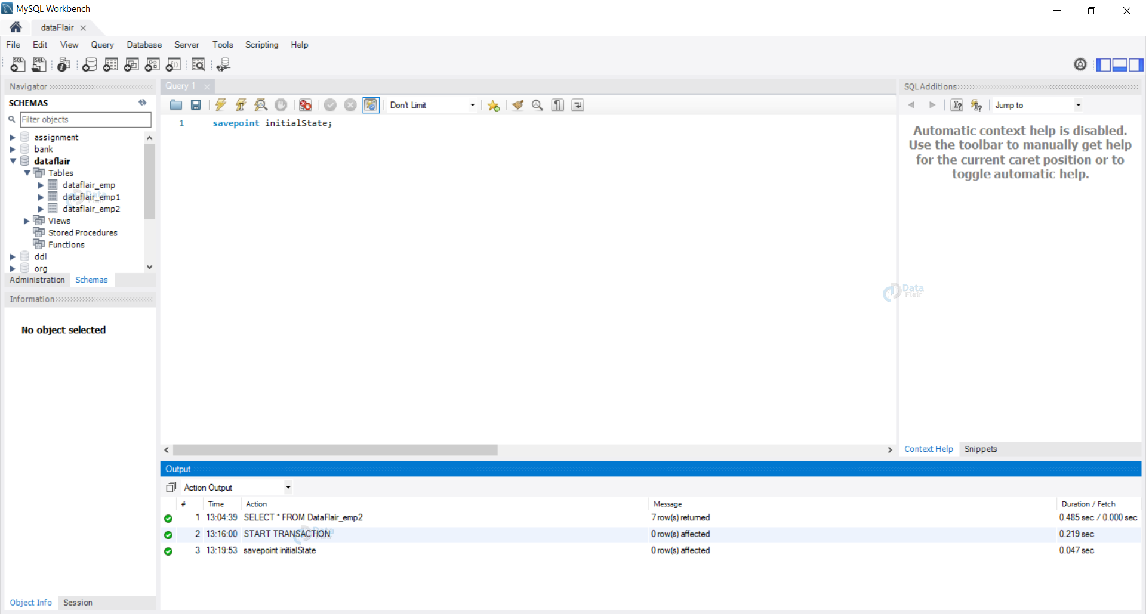Image resolution: width=1146 pixels, height=614 pixels.
Task: Focus the Filter objects search field
Action: 85,120
